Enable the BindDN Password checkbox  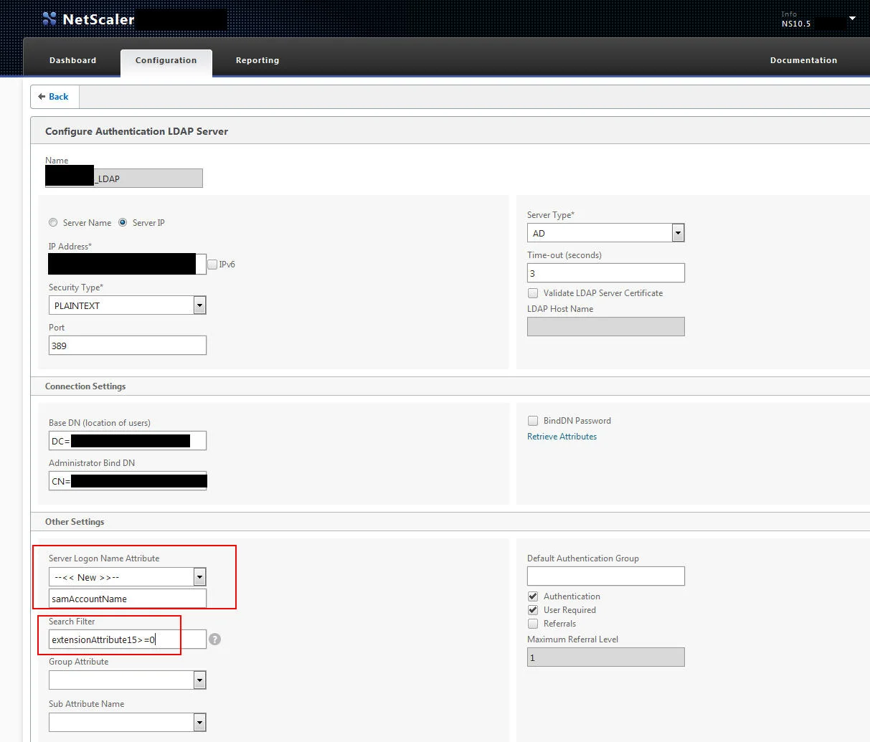pos(533,420)
